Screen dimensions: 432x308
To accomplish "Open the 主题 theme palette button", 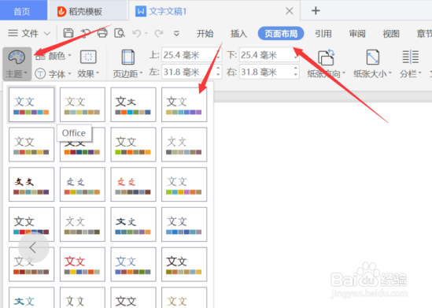I will pos(17,64).
